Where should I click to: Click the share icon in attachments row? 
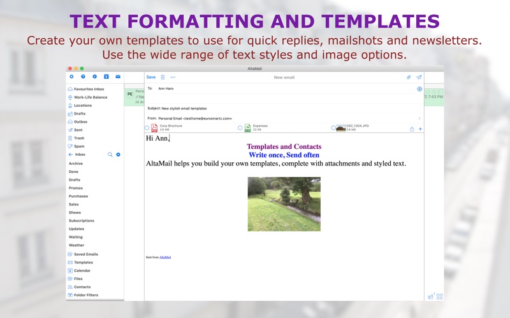point(412,129)
